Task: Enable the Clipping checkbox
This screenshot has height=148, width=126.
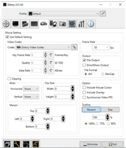Action: 9,79
